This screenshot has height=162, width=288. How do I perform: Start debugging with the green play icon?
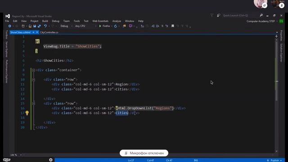[x=100, y=26]
